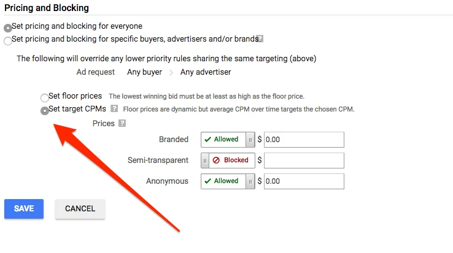
Task: Focus the Anonymous price input field
Action: (x=304, y=181)
